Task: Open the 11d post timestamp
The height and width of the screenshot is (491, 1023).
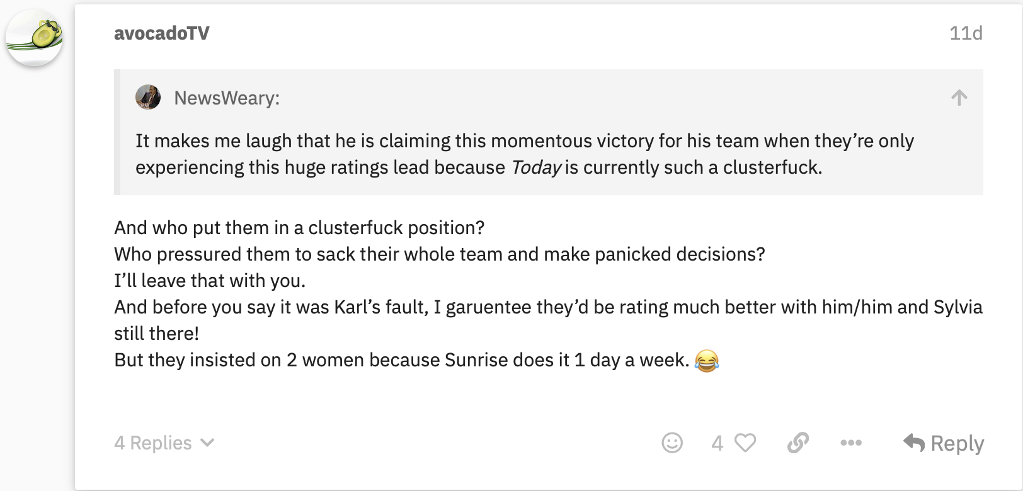Action: pyautogui.click(x=966, y=33)
